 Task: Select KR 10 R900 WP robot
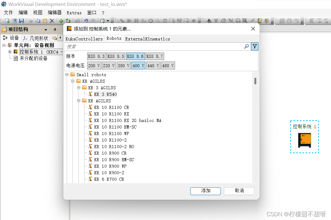[x=111, y=166]
